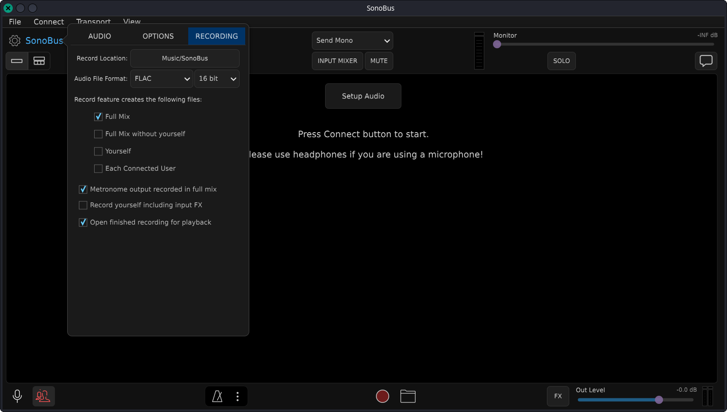Image resolution: width=727 pixels, height=412 pixels.
Task: Close the SonoBus window
Action: click(x=8, y=8)
